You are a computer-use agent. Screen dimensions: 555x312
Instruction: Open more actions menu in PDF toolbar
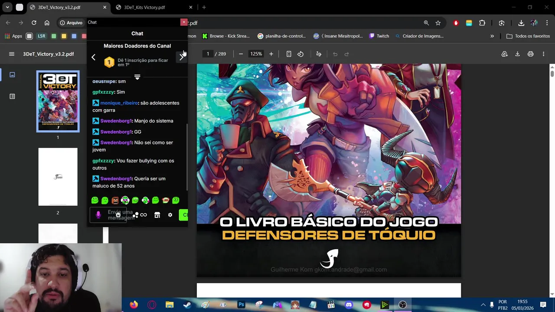click(x=543, y=54)
